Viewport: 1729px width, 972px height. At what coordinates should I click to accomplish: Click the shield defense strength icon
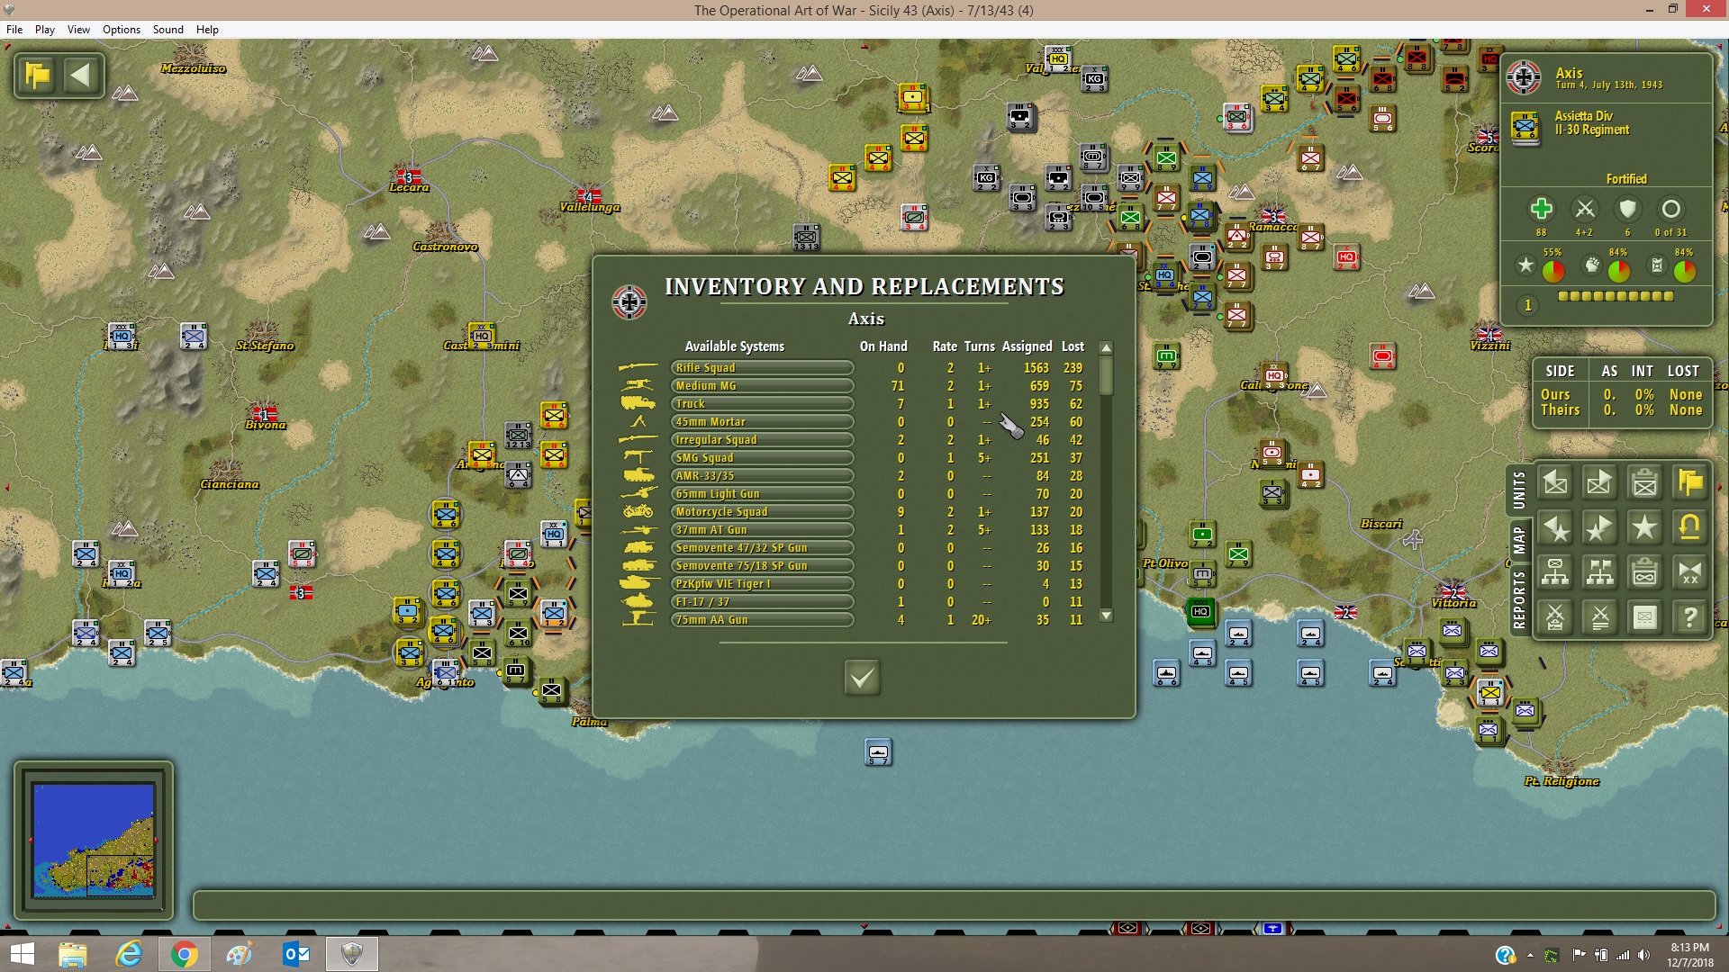(x=1627, y=209)
